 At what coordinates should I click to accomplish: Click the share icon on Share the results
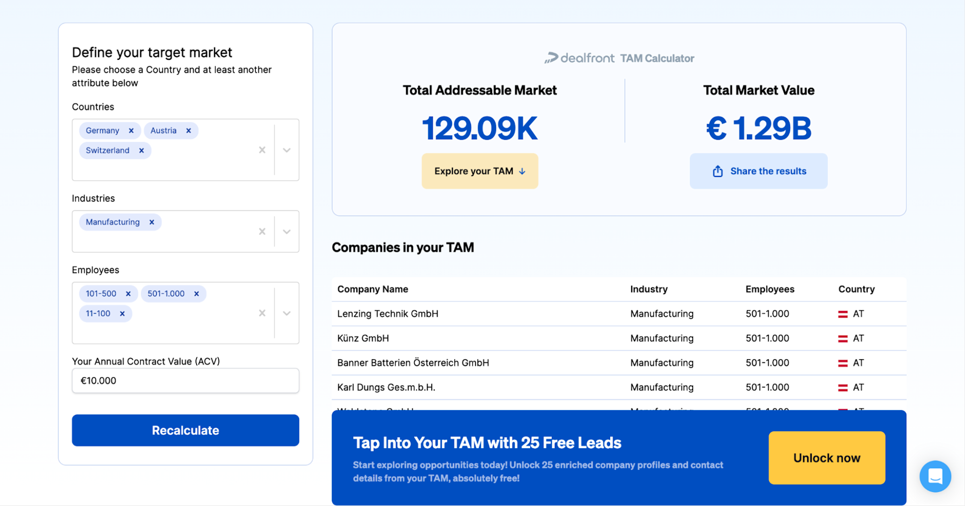click(x=717, y=171)
